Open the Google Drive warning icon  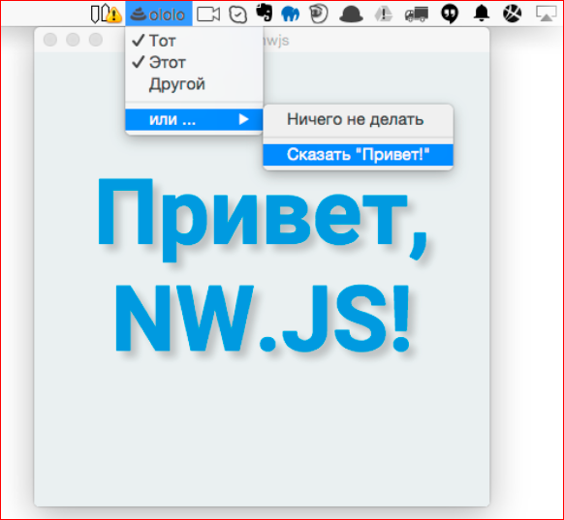[384, 15]
